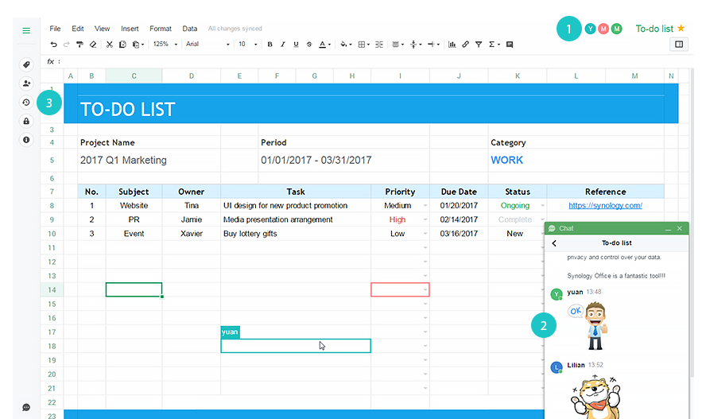Open the share with users sidebar icon
Viewport: 706px width, 419px height.
[26, 83]
